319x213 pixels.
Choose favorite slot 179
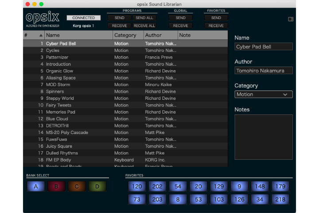280,187
